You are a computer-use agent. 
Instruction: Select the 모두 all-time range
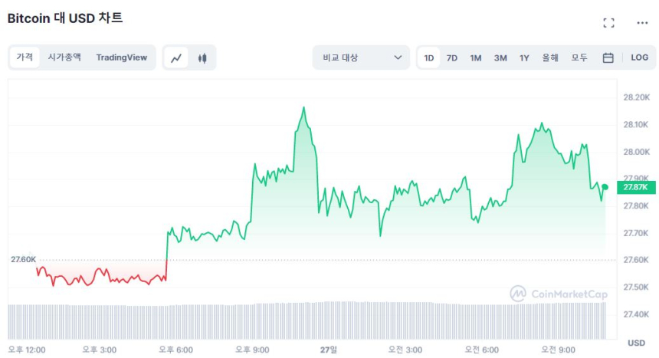[x=579, y=57]
